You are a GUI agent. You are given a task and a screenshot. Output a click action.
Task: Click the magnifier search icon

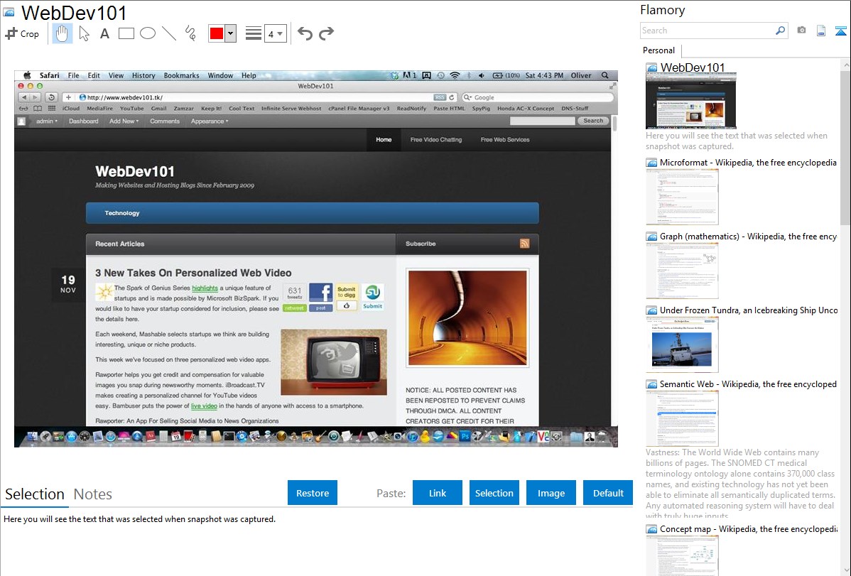[x=781, y=31]
